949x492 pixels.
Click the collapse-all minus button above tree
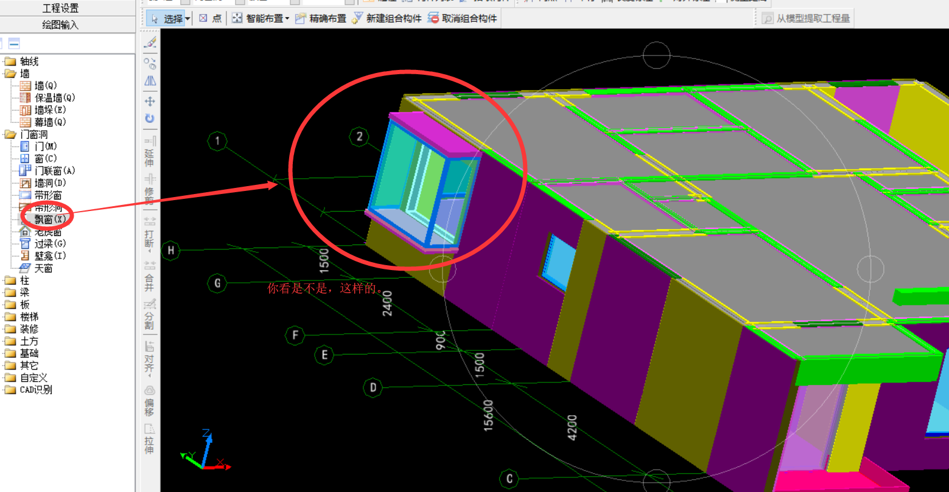coord(14,43)
